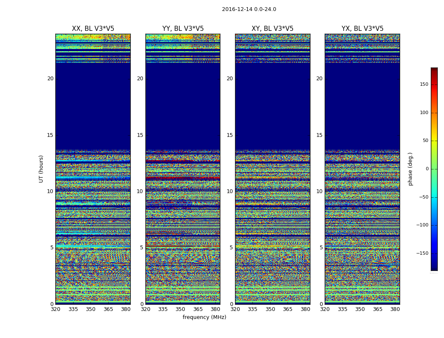Click the phase colorbar gradient strip
Screen dimensions: 444x338
click(434, 169)
